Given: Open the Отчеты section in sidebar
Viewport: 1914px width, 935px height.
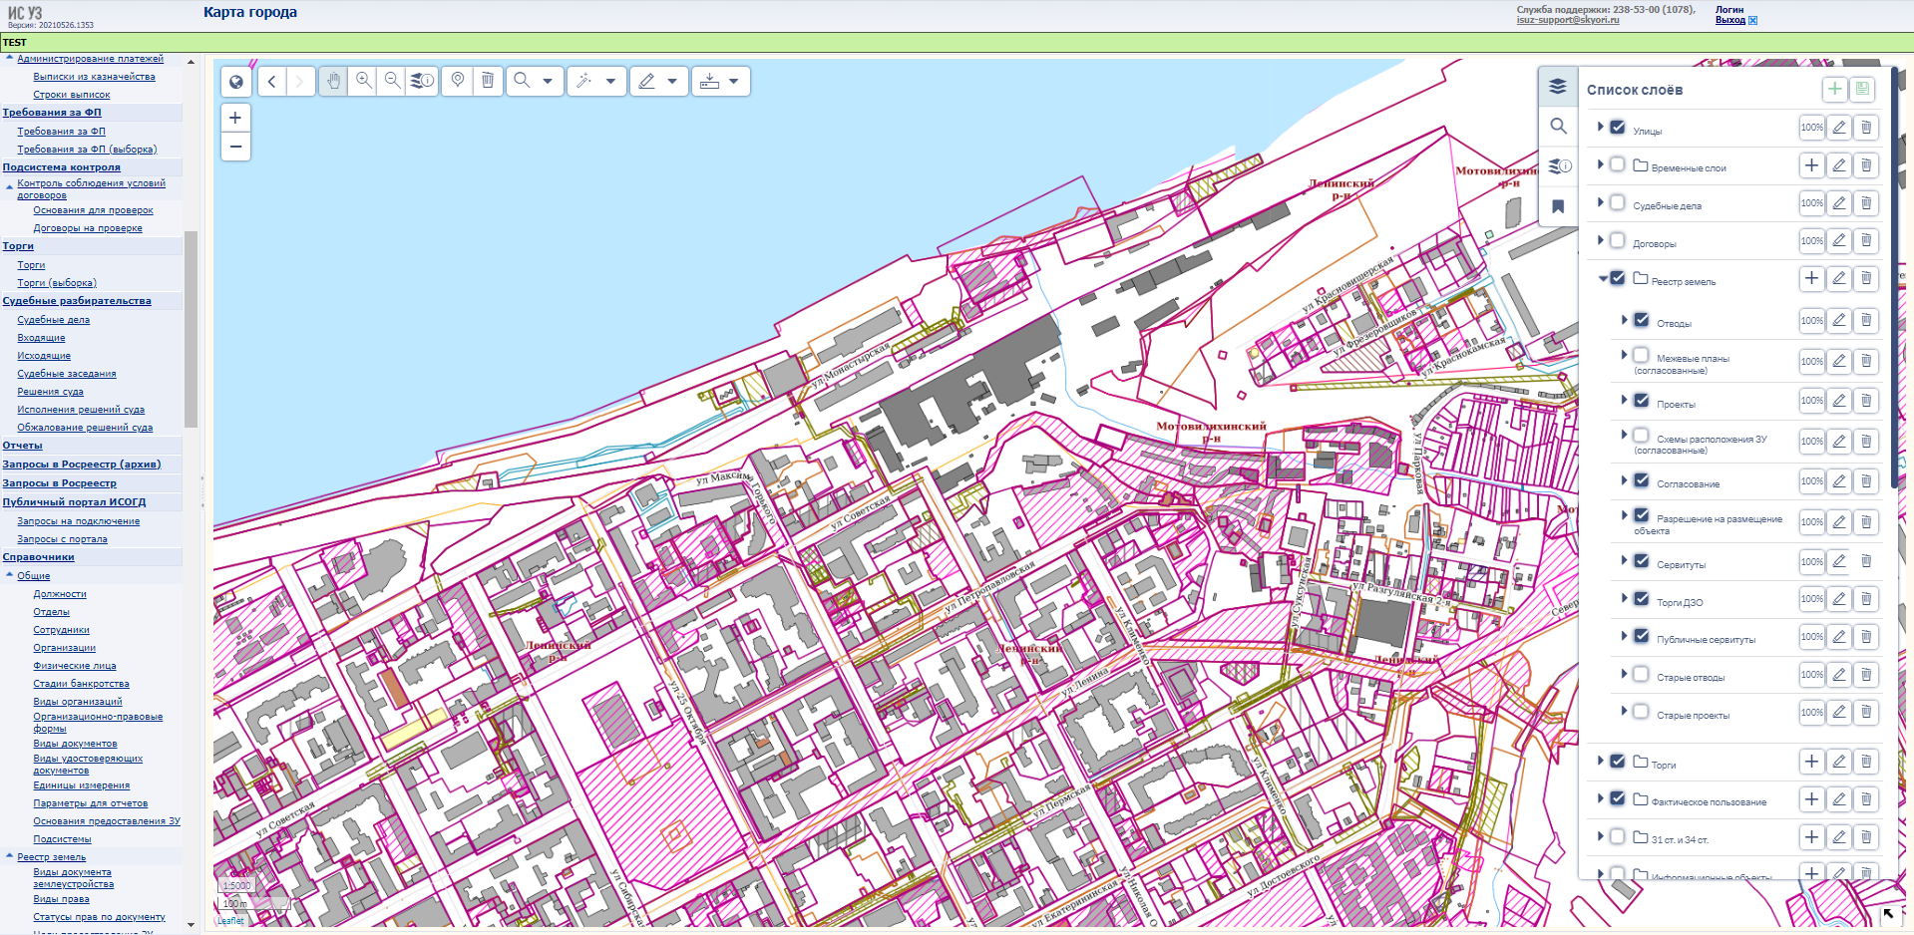Looking at the screenshot, I should (22, 446).
